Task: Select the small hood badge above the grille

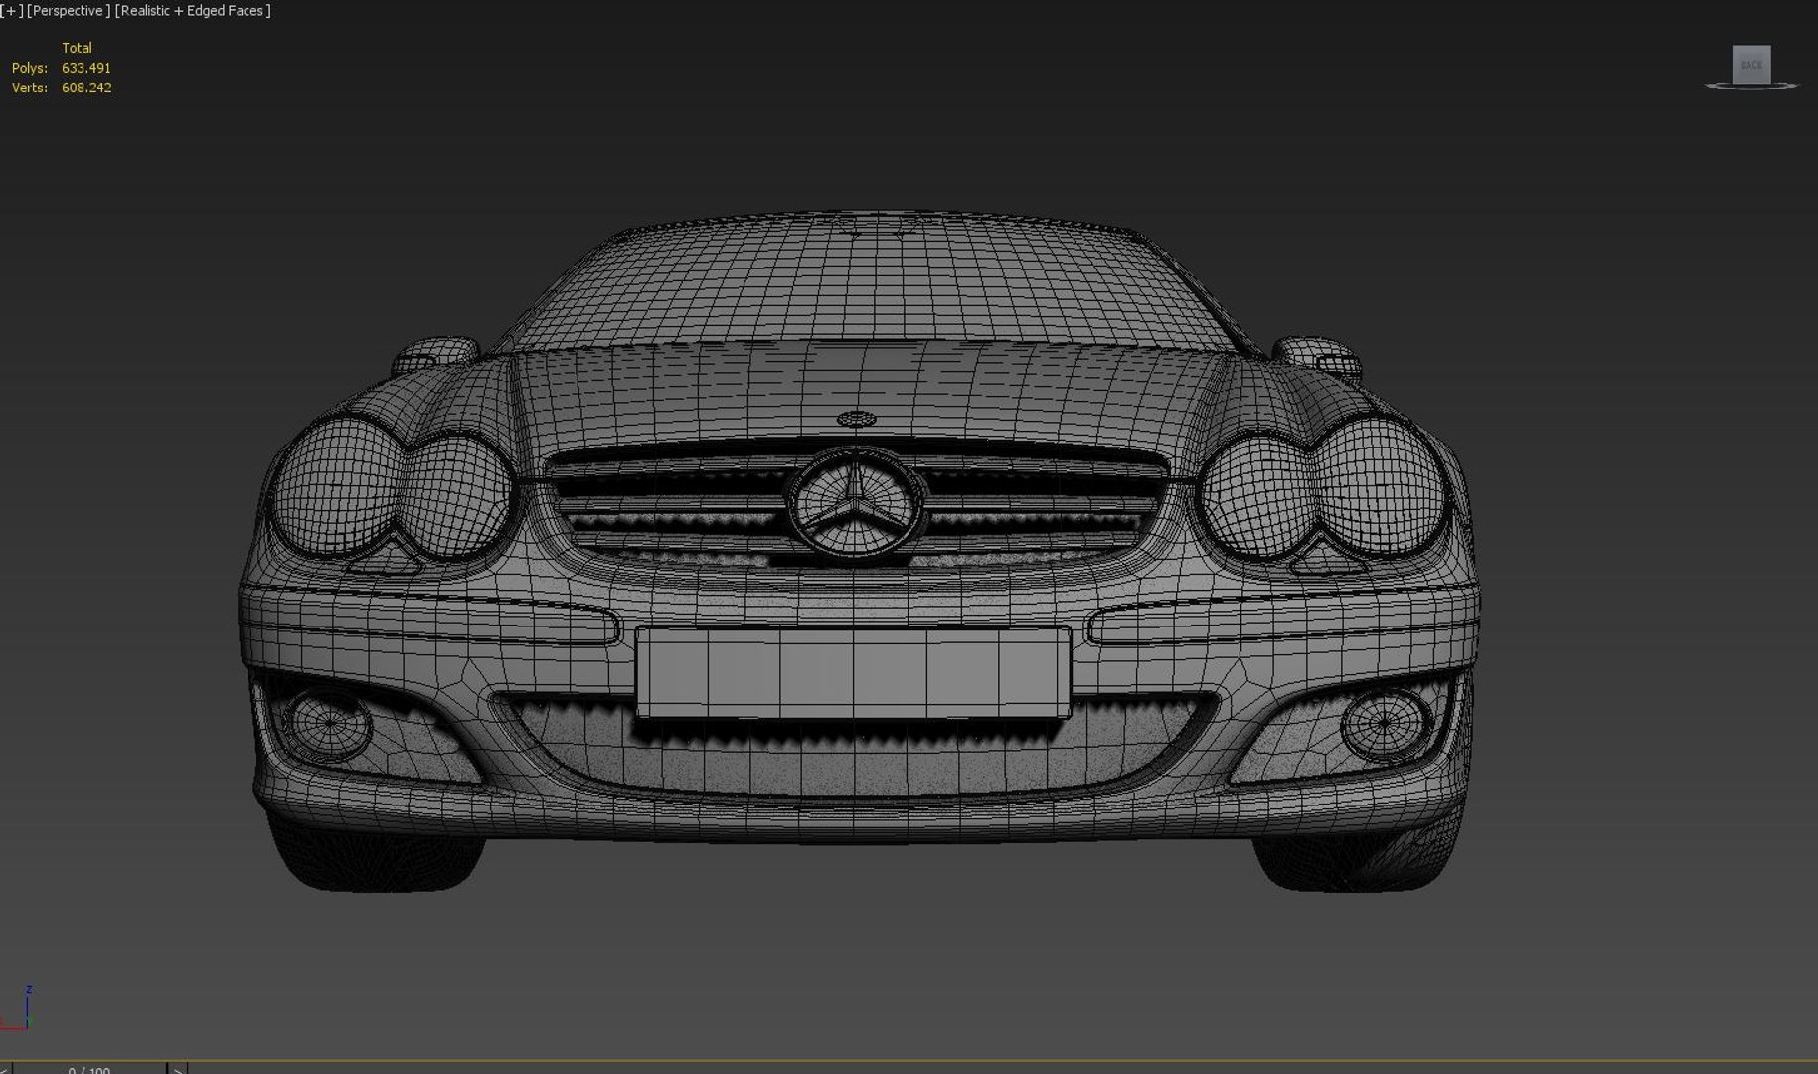Action: click(x=856, y=419)
